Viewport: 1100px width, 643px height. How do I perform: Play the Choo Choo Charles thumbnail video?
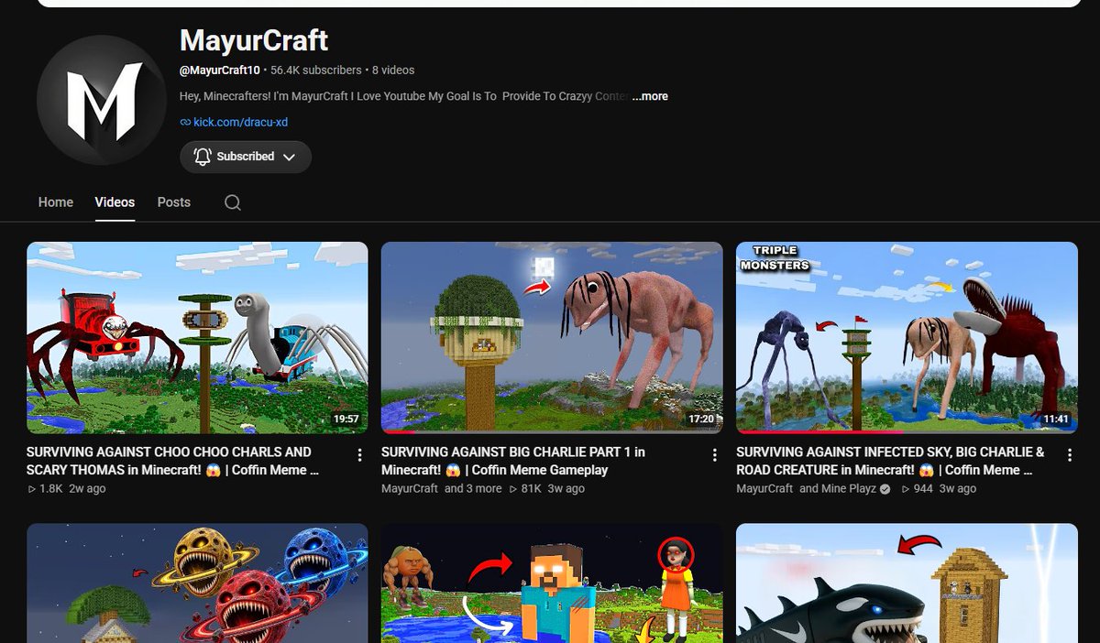197,337
